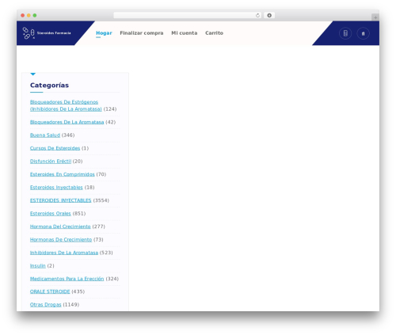Screen dimensions: 396x335
Task: Open Hormona Del Crecimiento category
Action: (x=60, y=227)
